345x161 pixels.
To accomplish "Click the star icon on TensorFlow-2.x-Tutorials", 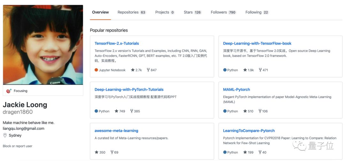I will tap(133, 70).
